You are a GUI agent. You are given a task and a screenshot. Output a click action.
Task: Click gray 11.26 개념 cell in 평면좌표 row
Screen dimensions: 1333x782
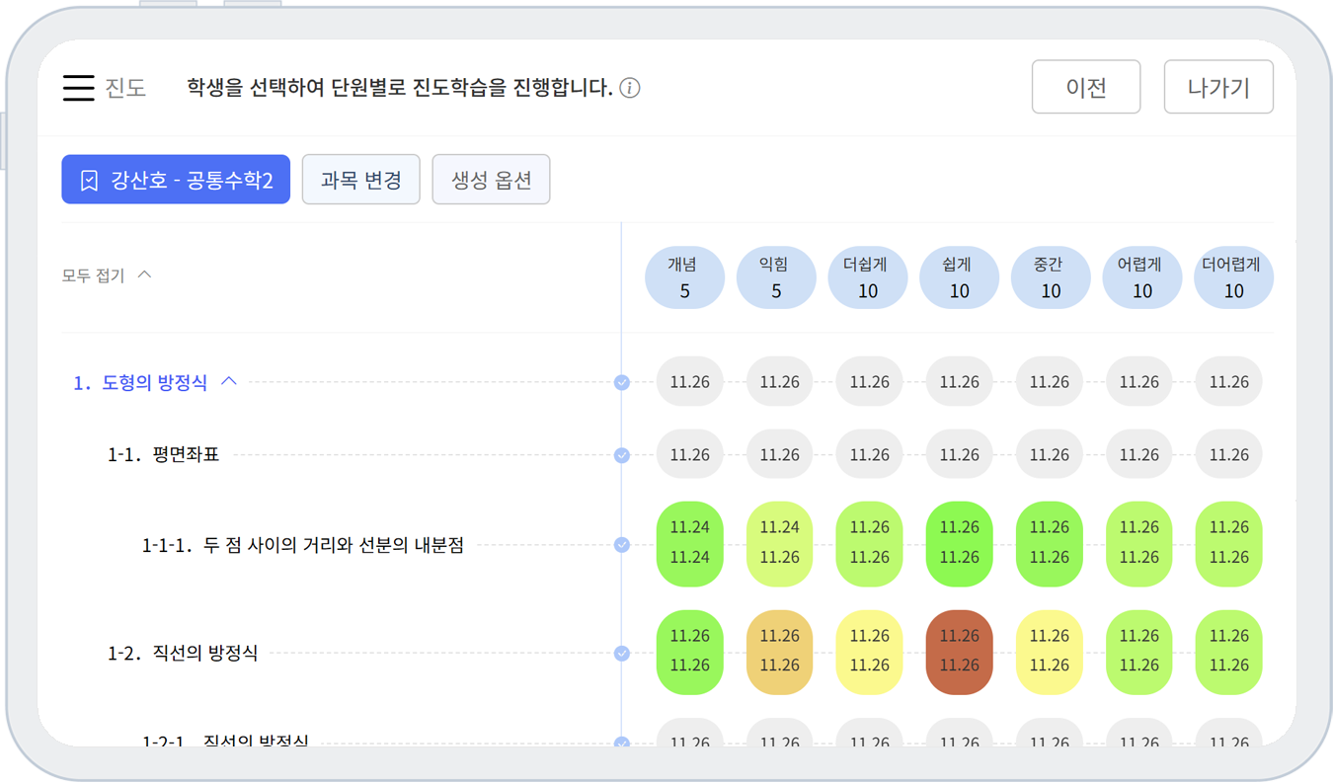tap(690, 455)
